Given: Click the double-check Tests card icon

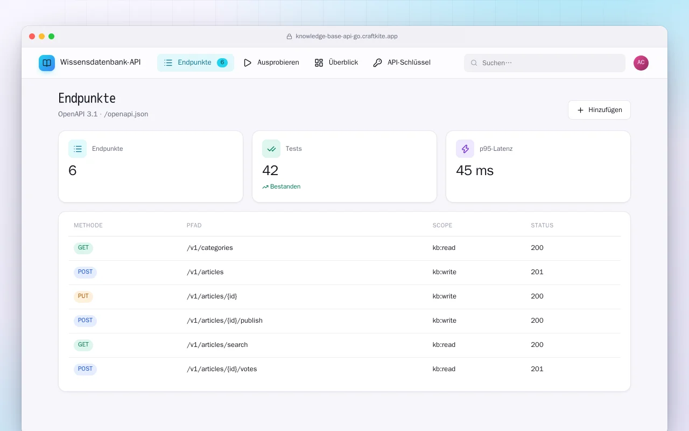Looking at the screenshot, I should 271,149.
